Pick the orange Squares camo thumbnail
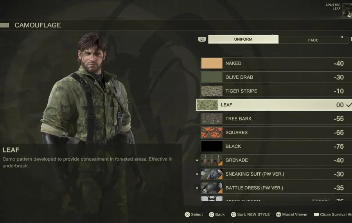 (x=212, y=133)
